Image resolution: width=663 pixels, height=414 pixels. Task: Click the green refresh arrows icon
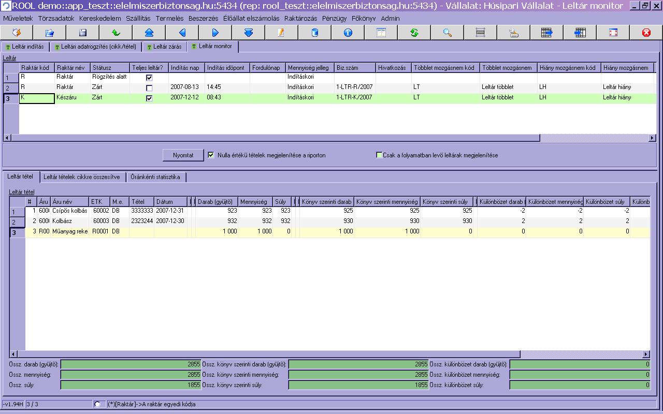click(x=414, y=33)
